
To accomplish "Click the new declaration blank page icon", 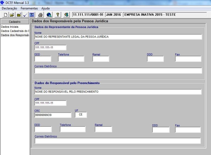I will [x=6, y=15].
